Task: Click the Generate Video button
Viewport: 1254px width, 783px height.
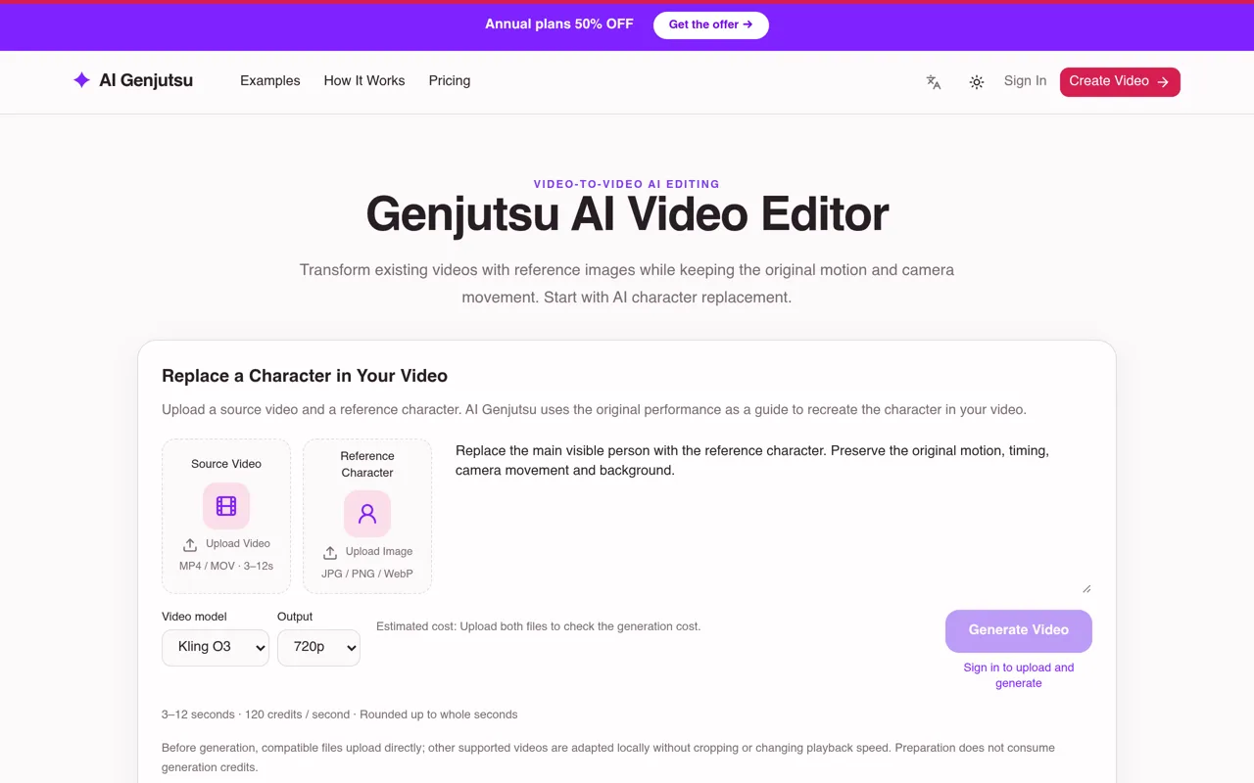Action: click(x=1019, y=630)
